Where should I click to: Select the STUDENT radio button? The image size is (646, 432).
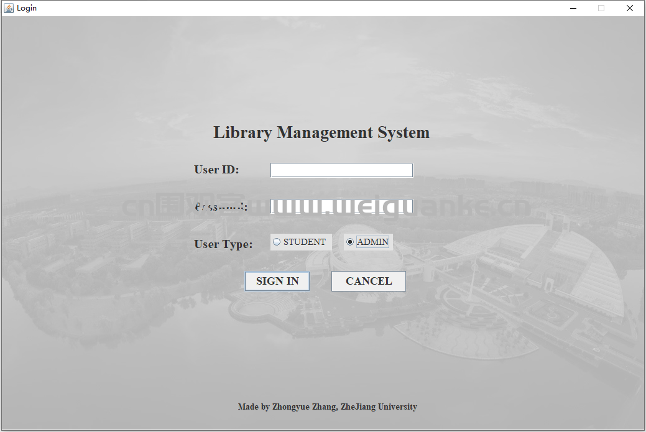[x=301, y=242]
